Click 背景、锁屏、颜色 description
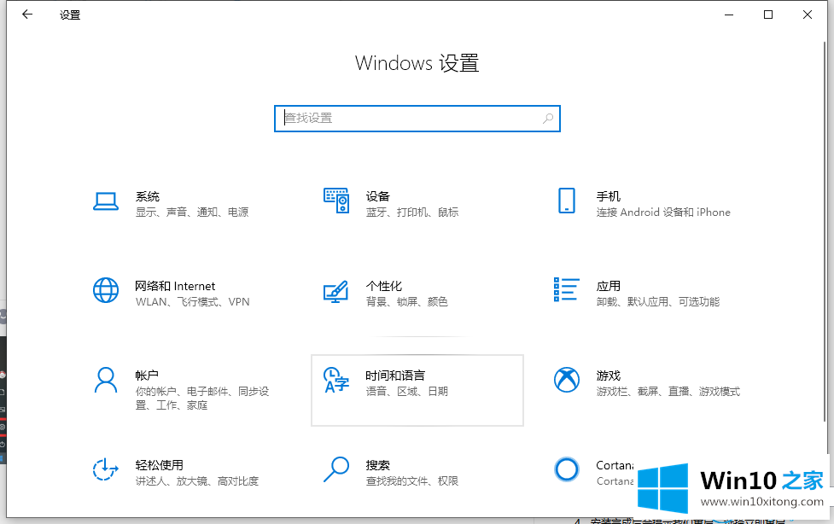The height and width of the screenshot is (524, 834). coord(407,301)
